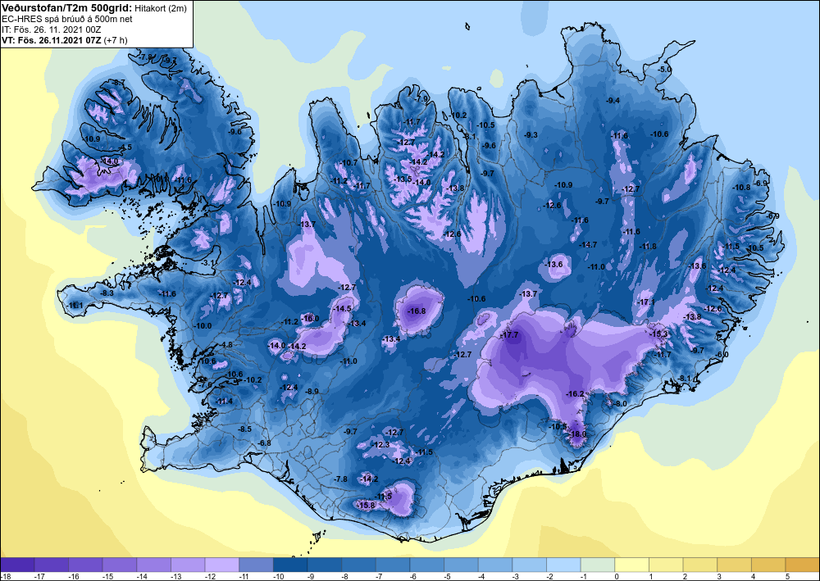This screenshot has width=820, height=581.
Task: Click the -14.5 temperature value
Action: [343, 309]
